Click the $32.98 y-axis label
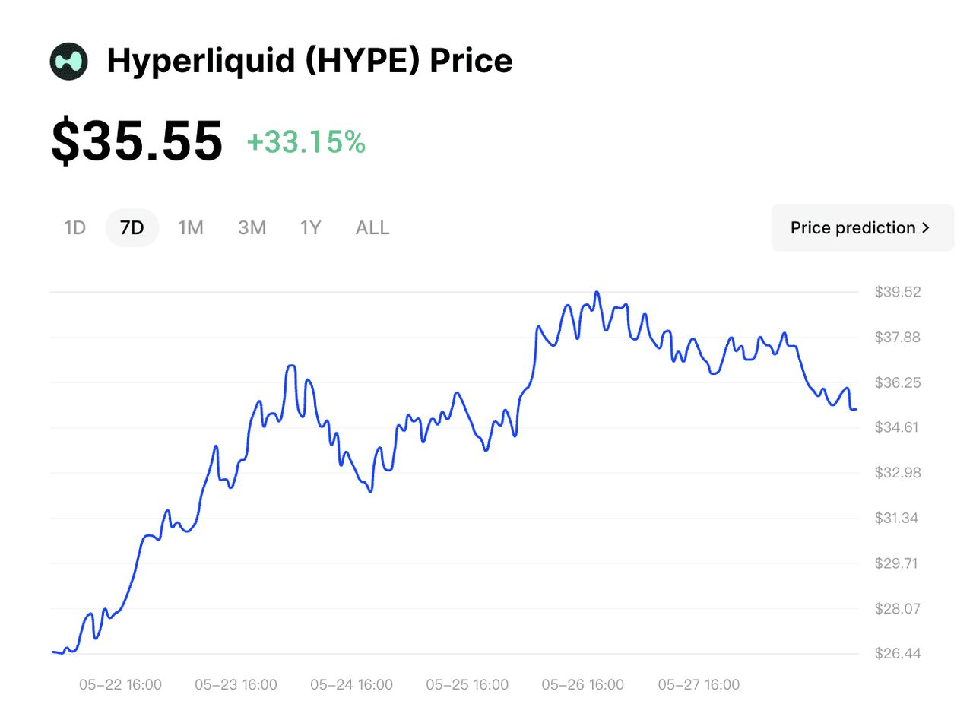973x720 pixels. click(x=898, y=473)
